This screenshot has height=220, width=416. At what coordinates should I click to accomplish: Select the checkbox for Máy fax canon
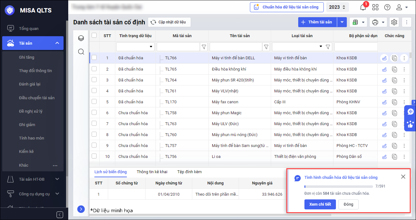tap(94, 101)
